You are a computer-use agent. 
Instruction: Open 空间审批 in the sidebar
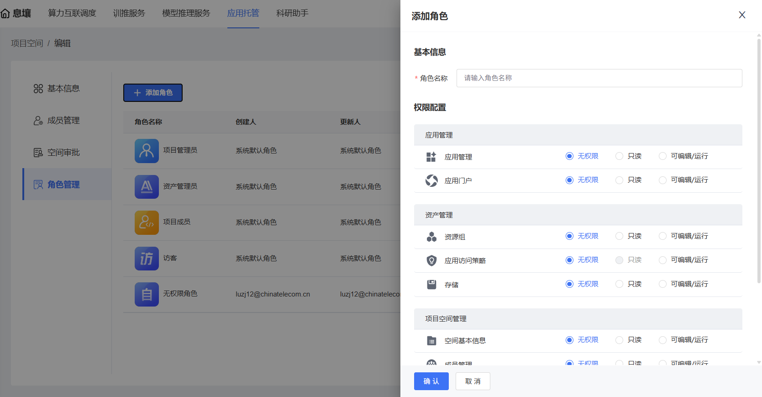tap(63, 153)
